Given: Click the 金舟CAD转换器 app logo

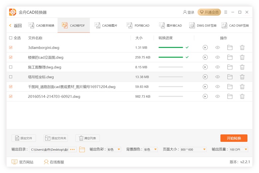Looking at the screenshot, I should 13,12.
